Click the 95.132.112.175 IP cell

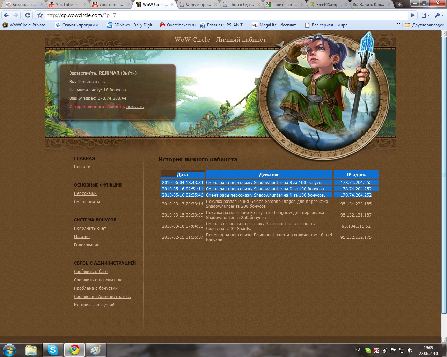(356, 237)
